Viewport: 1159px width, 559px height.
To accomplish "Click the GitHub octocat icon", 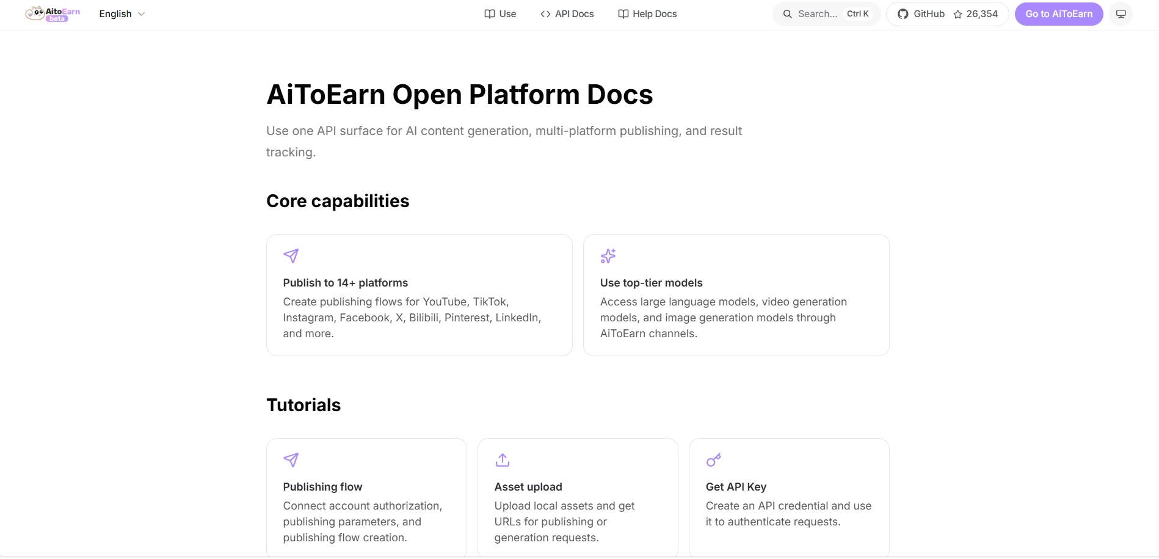I will (x=903, y=14).
